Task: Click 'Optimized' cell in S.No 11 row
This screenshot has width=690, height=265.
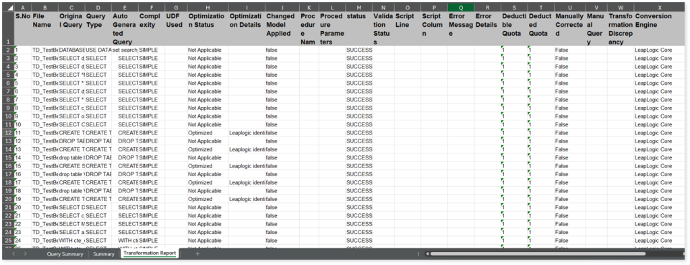Action: [x=208, y=132]
